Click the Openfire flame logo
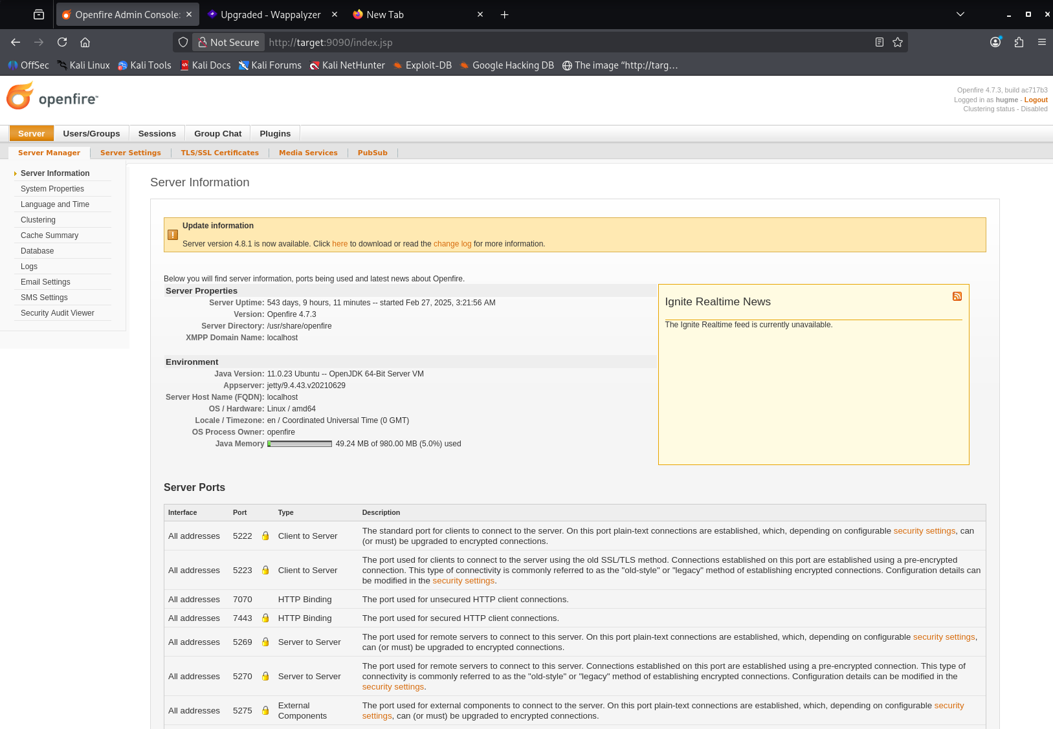 (x=20, y=96)
